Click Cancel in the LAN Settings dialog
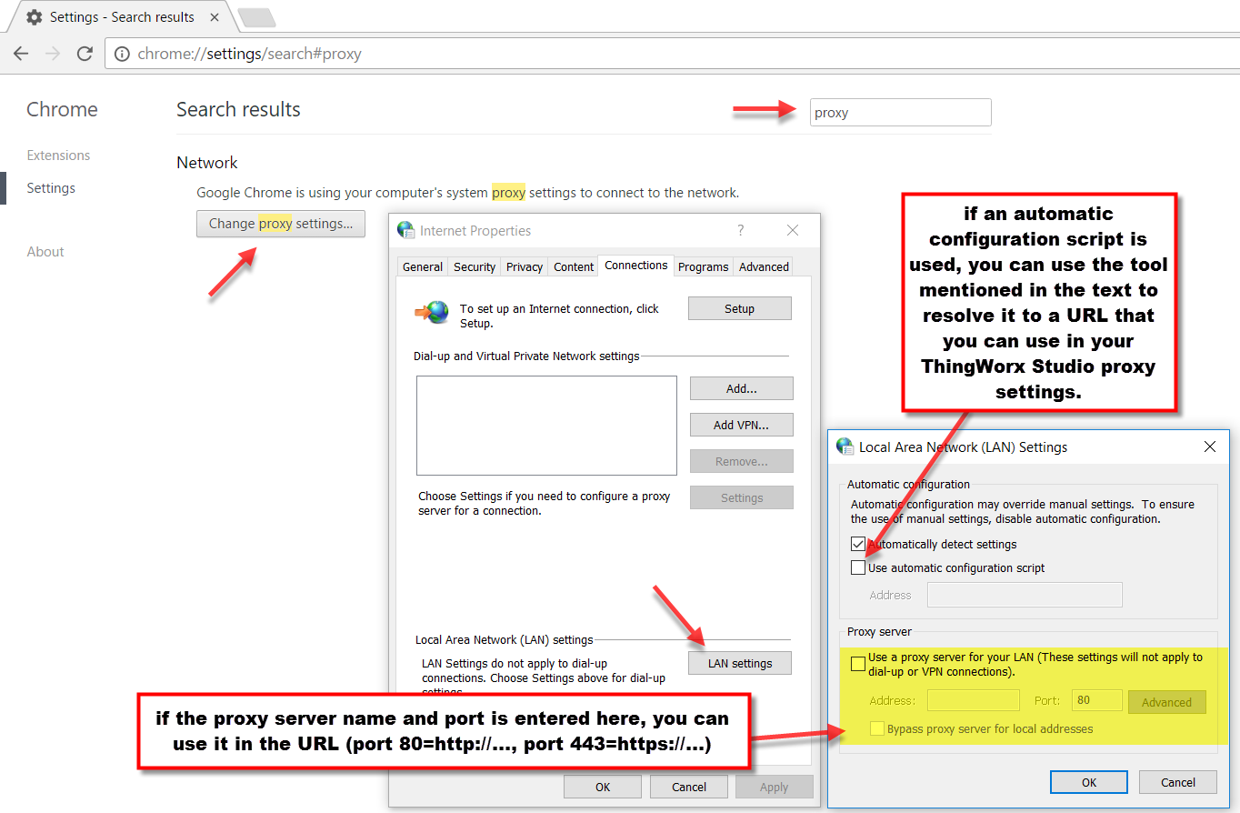This screenshot has width=1240, height=813. [1178, 782]
